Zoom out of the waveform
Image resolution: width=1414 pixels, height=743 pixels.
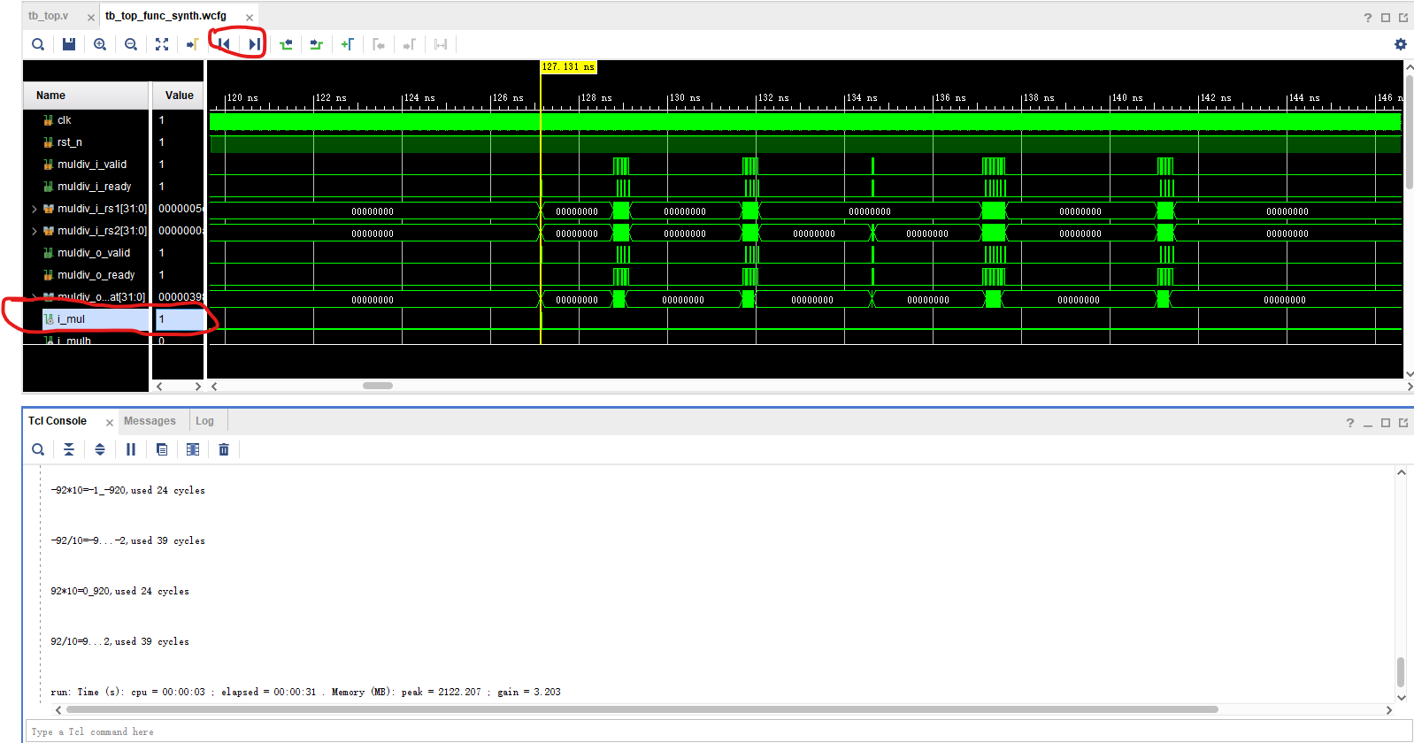tap(131, 44)
